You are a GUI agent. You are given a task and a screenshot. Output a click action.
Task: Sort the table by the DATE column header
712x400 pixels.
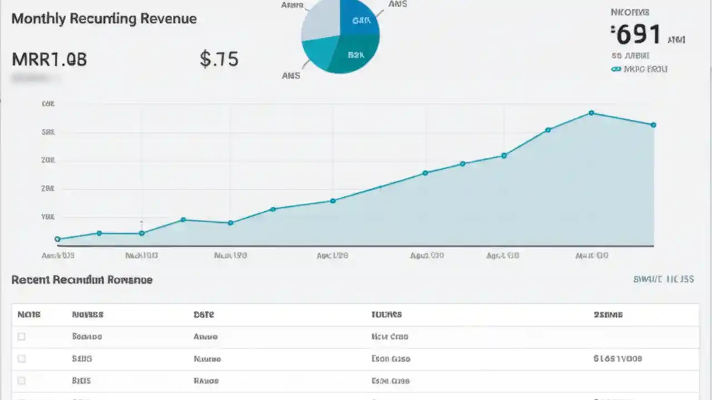204,314
